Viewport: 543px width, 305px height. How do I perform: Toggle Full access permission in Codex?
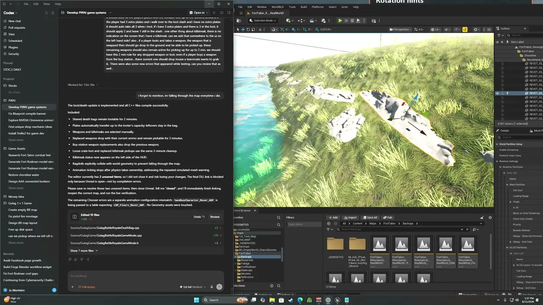click(x=87, y=287)
